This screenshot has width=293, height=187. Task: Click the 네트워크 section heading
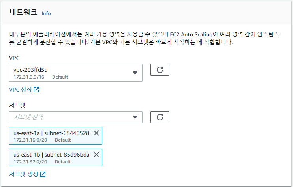coord(23,12)
